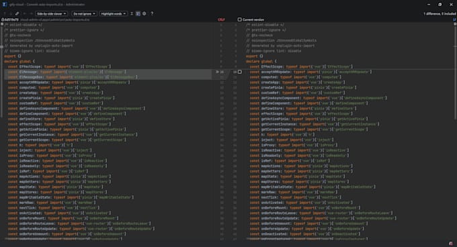
Task: Click the pencil edit source icon
Action: [x=17, y=13]
